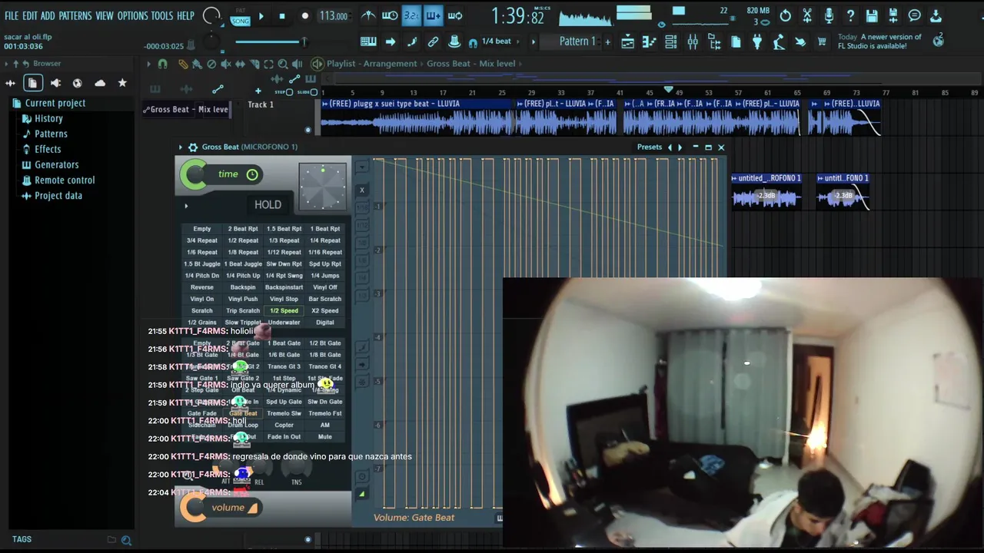Click the one-click audio recording microphone icon
Viewport: 984px width, 553px height.
[829, 15]
